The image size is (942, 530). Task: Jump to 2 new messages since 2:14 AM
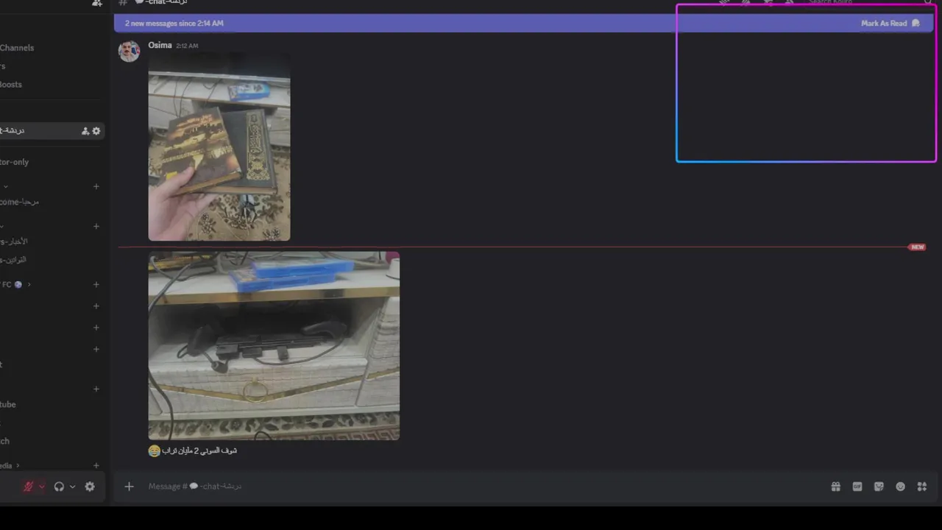click(174, 24)
